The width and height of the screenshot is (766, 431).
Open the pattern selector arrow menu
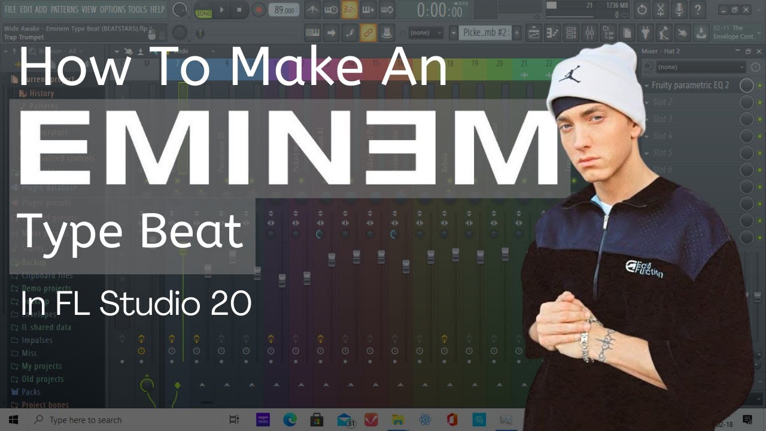pyautogui.click(x=454, y=32)
